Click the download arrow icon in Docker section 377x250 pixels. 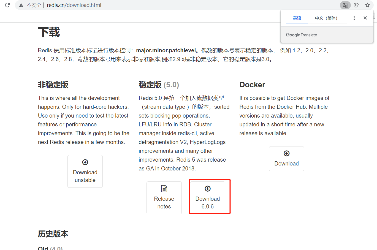286,153
